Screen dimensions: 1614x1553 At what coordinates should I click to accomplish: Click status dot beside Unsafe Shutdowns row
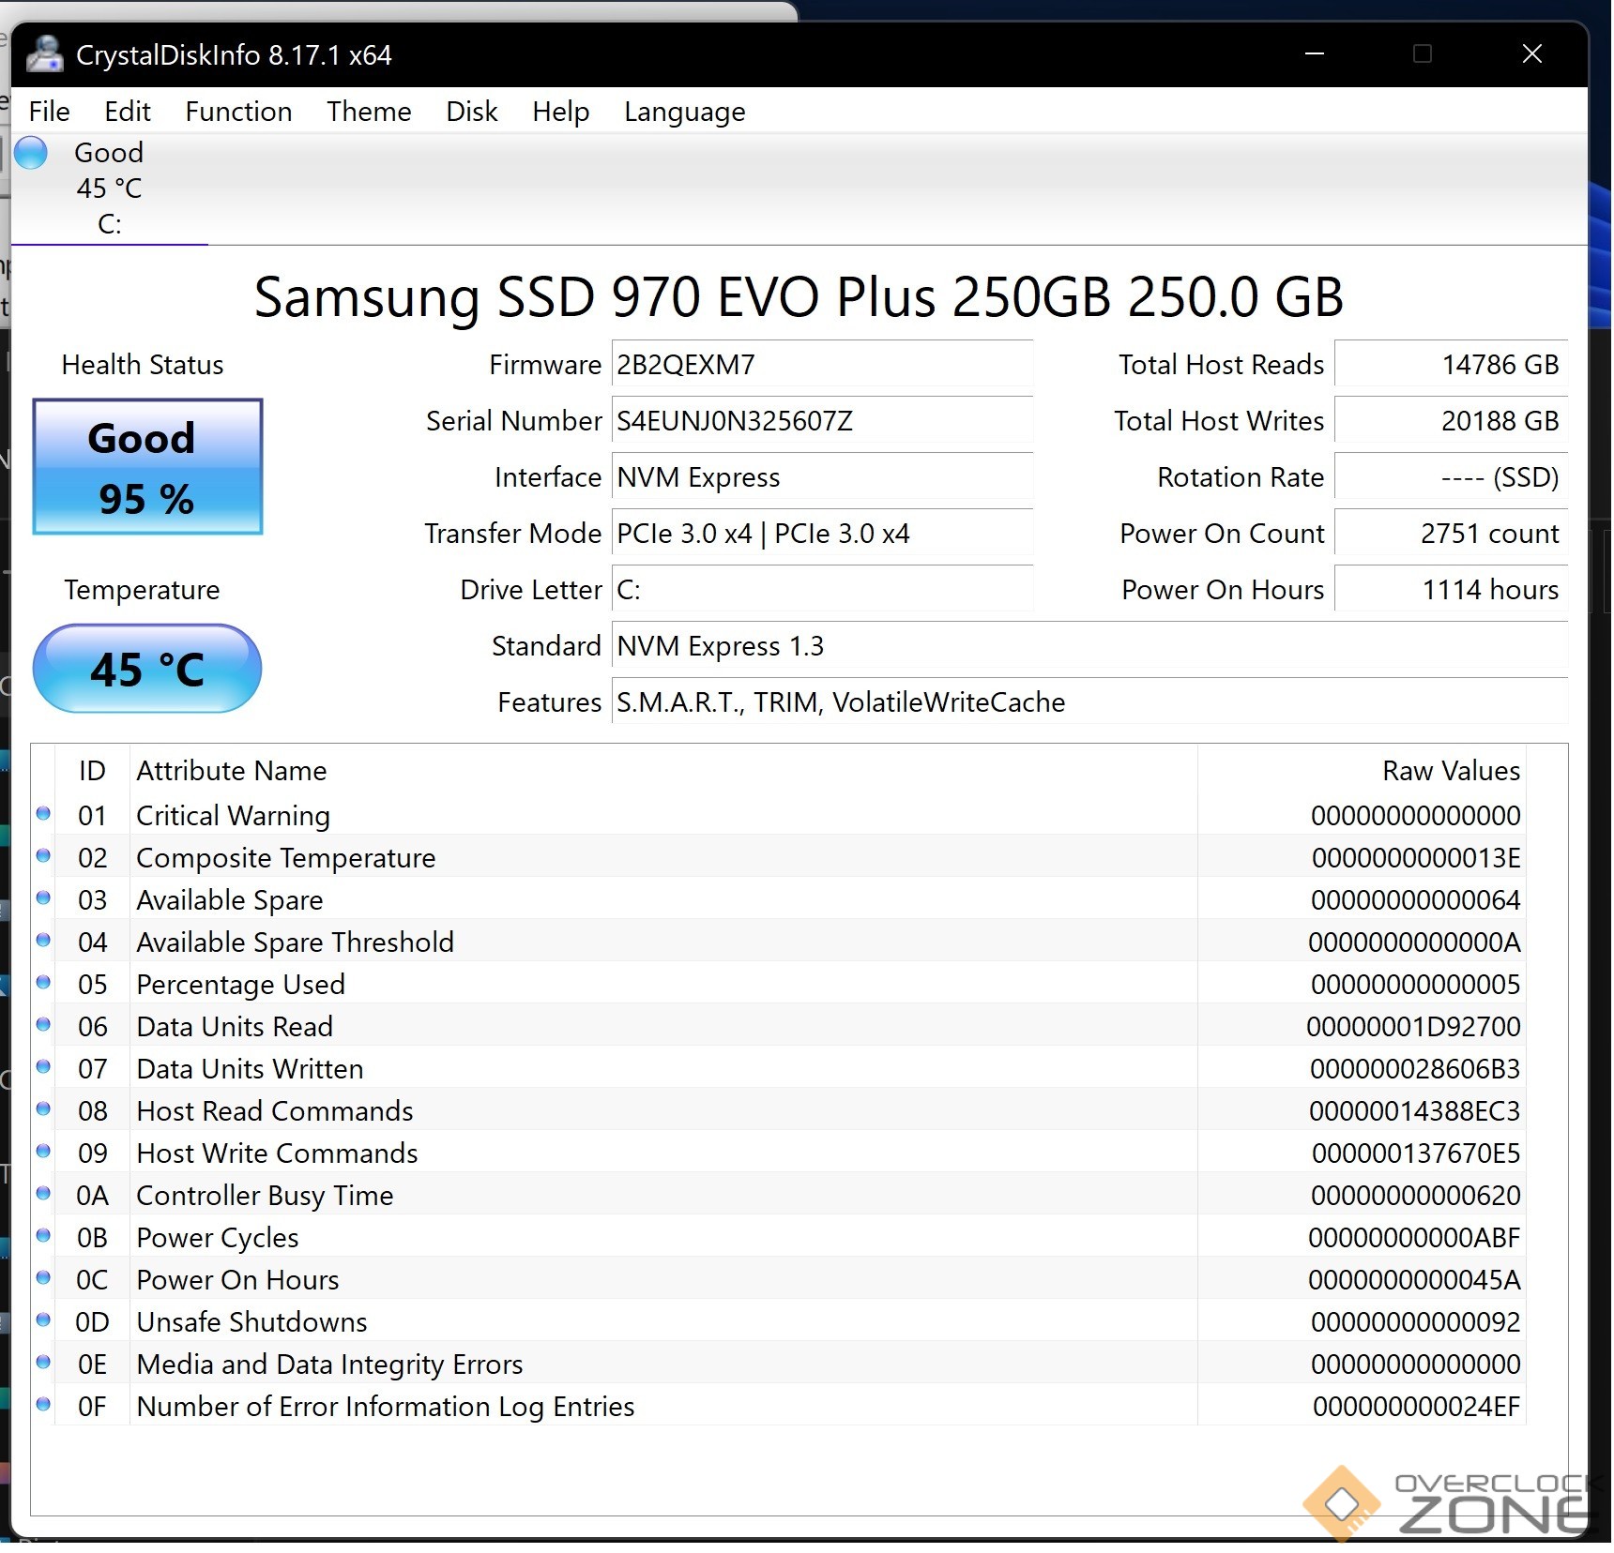pyautogui.click(x=43, y=1320)
